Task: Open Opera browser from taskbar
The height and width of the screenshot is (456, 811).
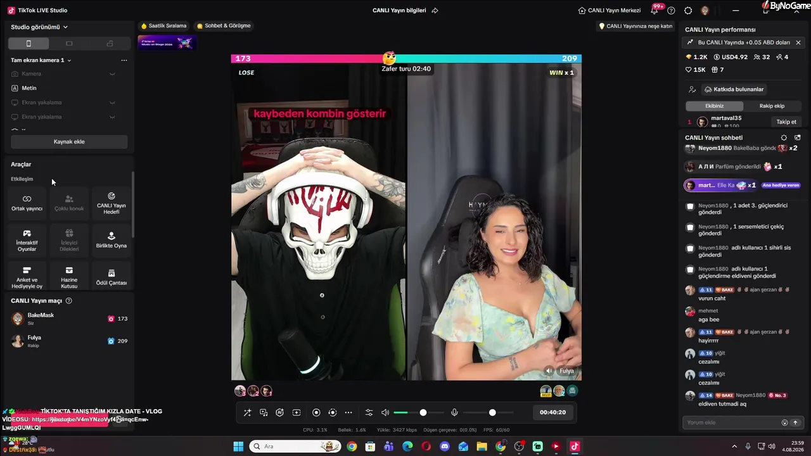Action: pos(426,446)
